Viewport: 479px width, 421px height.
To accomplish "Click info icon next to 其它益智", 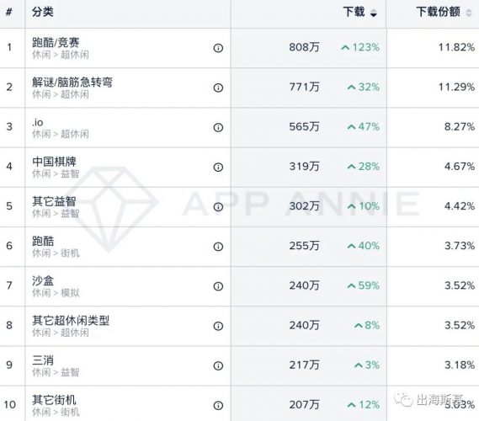I will click(x=218, y=207).
